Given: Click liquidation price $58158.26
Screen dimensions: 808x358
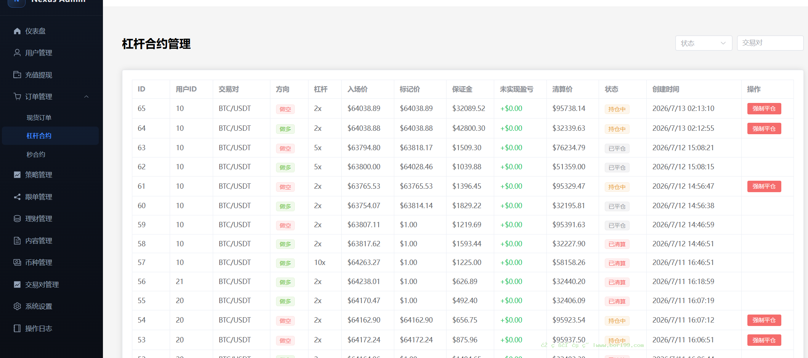Looking at the screenshot, I should tap(569, 262).
